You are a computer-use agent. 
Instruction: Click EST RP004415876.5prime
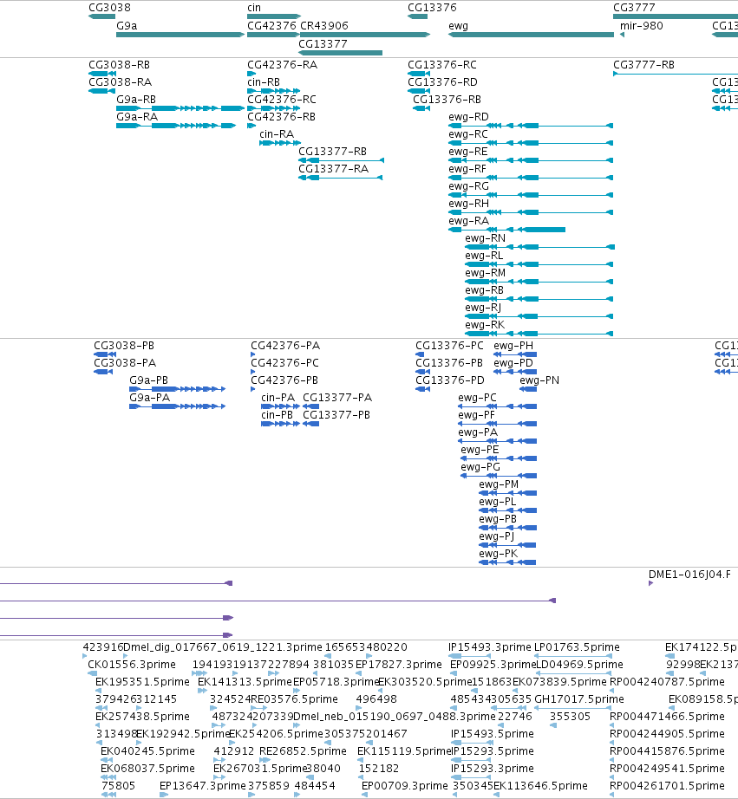tap(667, 751)
